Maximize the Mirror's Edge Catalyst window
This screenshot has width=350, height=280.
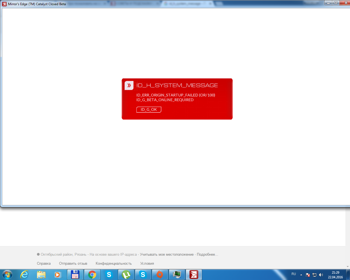(336, 3)
